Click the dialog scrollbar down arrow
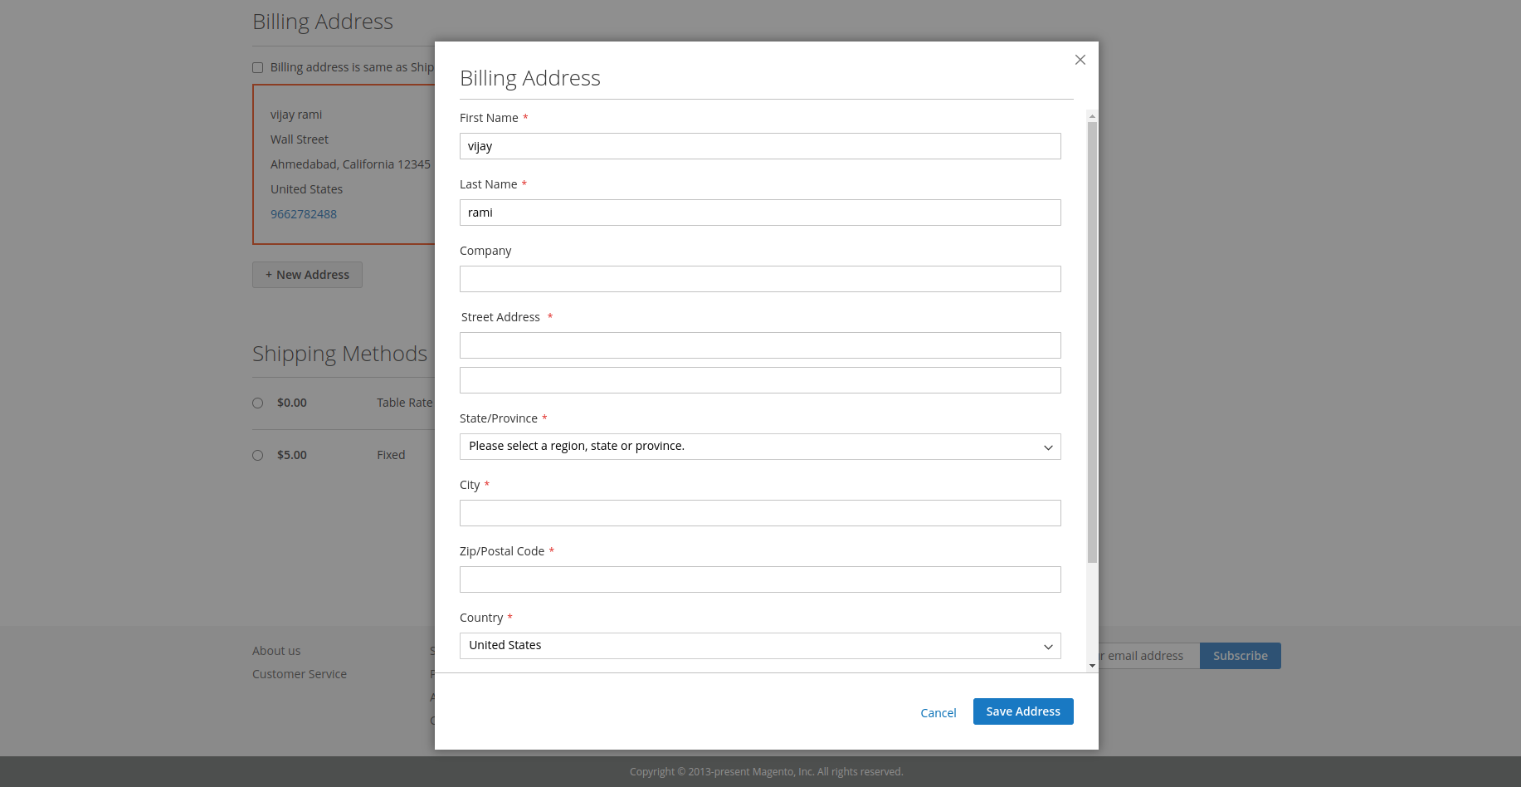The height and width of the screenshot is (787, 1521). (1092, 666)
